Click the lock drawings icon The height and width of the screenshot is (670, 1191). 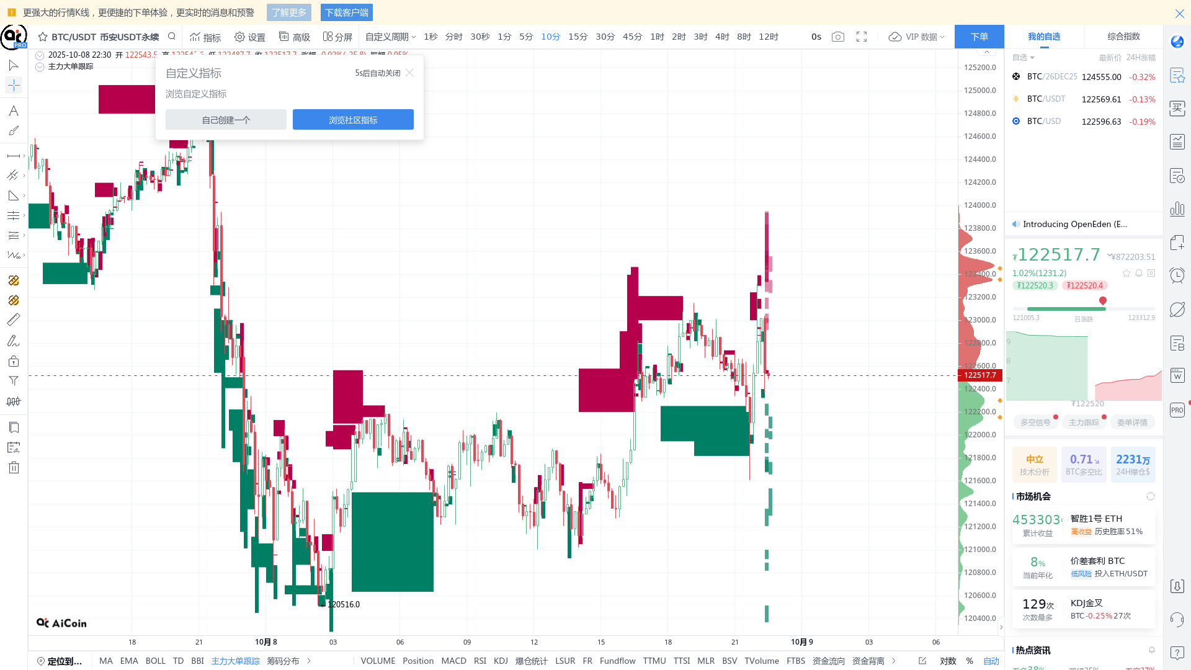(x=14, y=361)
